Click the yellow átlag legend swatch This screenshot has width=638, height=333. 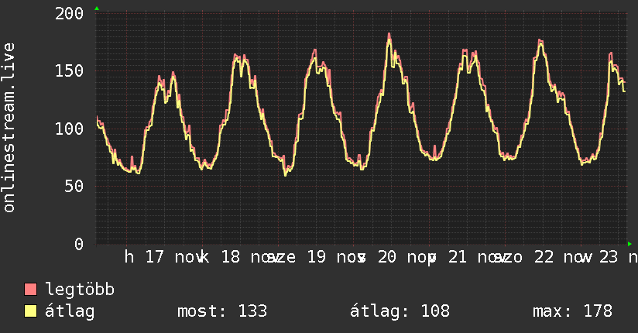point(31,311)
